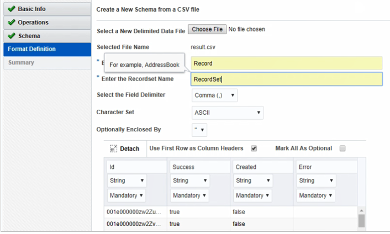This screenshot has width=390, height=234.
Task: Change Id column String type dropdown
Action: (127, 180)
